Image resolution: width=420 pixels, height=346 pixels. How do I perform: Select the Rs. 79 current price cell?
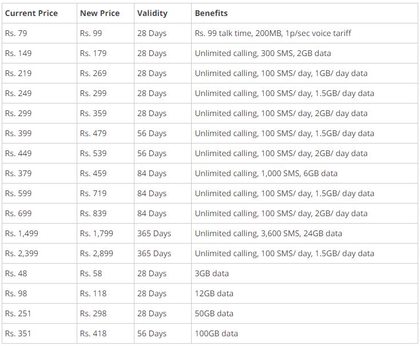pyautogui.click(x=16, y=33)
